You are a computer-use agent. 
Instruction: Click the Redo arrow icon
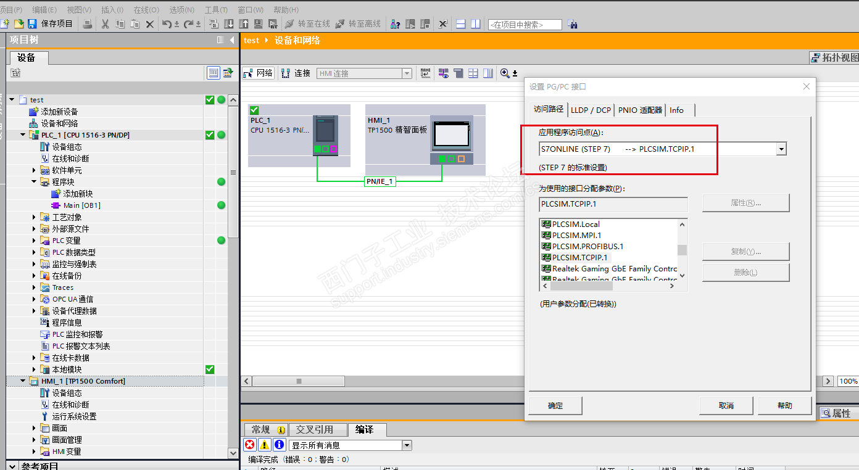click(x=189, y=24)
